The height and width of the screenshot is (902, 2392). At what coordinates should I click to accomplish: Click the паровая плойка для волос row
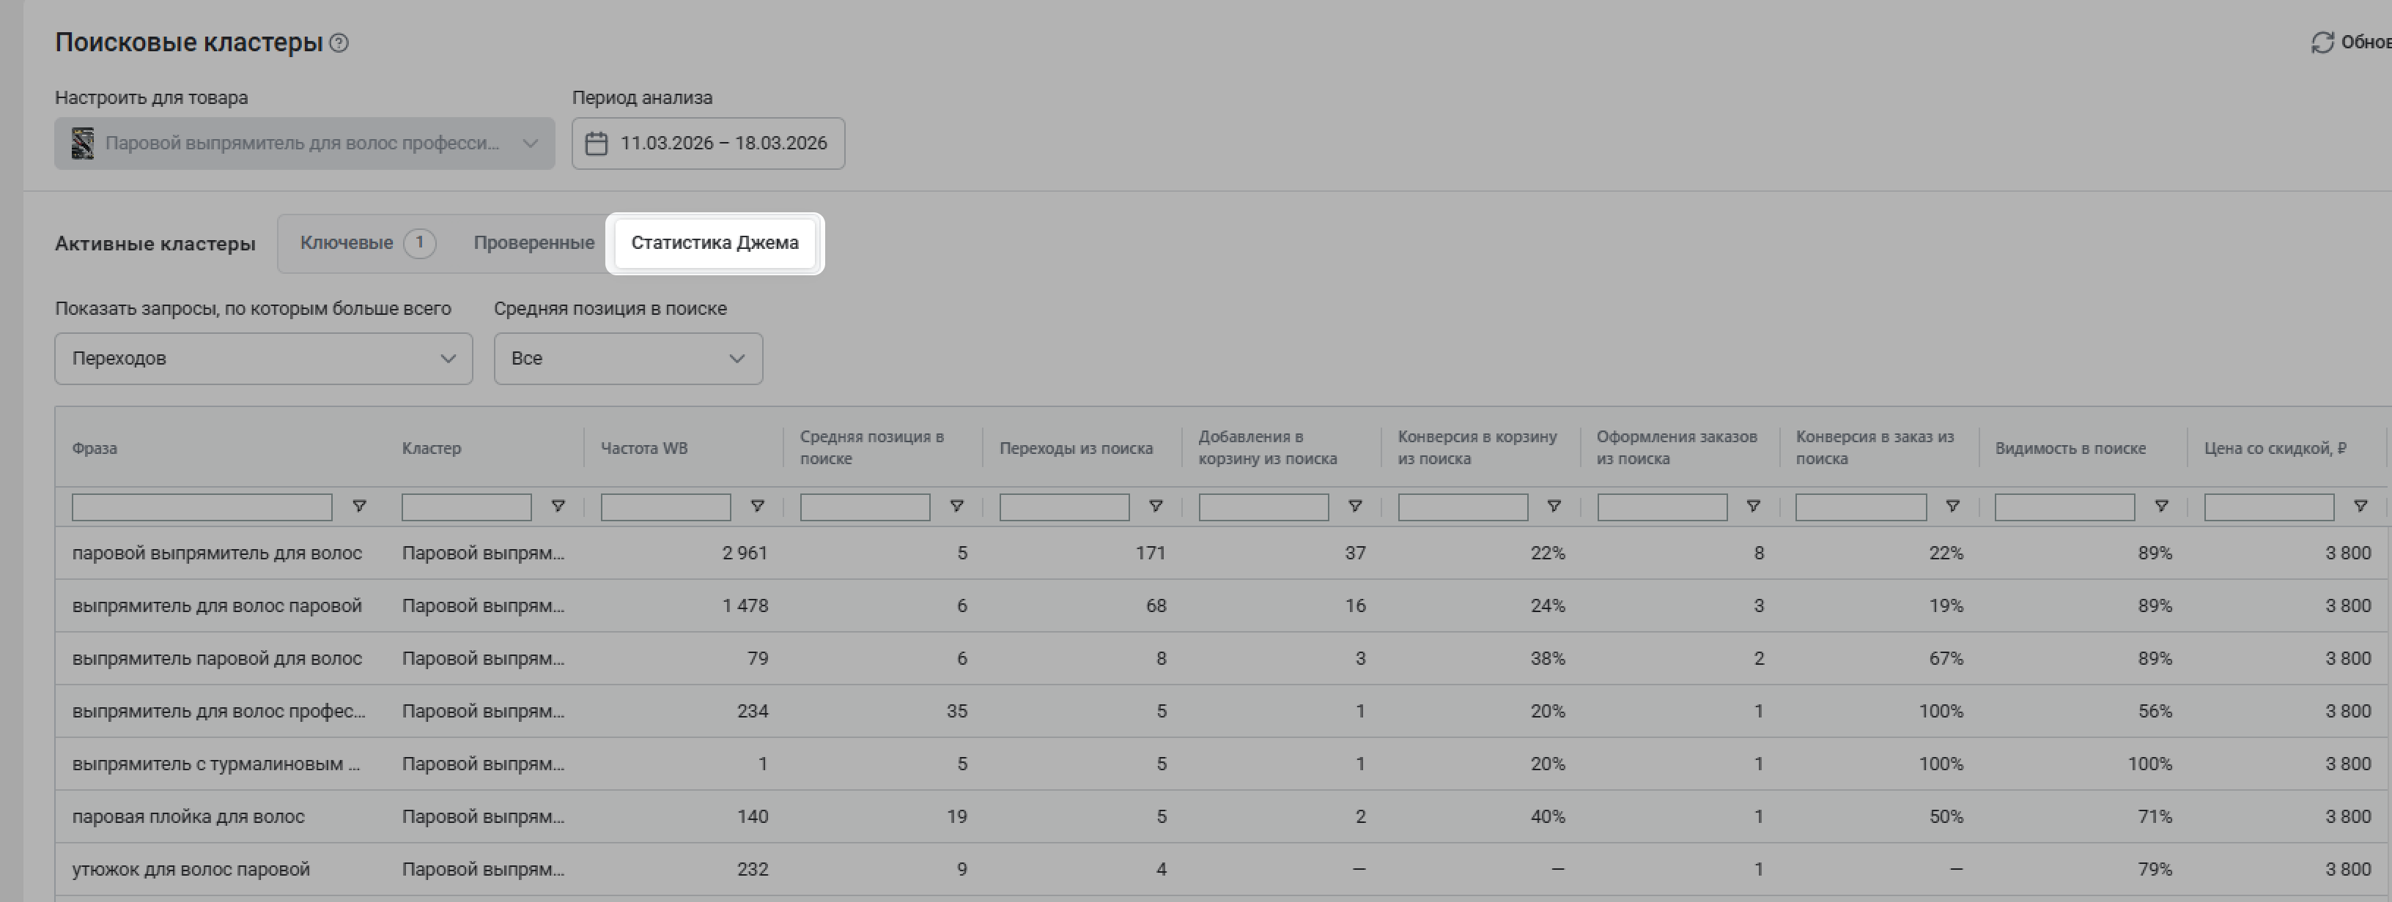pyautogui.click(x=188, y=816)
